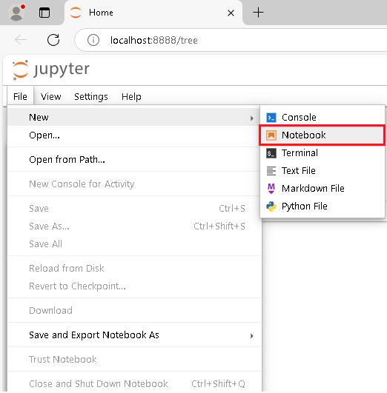Select Save and Export Notebook As

pyautogui.click(x=134, y=335)
